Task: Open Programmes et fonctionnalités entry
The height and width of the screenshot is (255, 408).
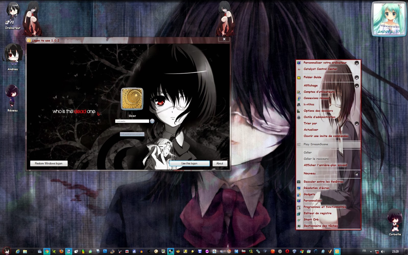Action: pos(328,207)
